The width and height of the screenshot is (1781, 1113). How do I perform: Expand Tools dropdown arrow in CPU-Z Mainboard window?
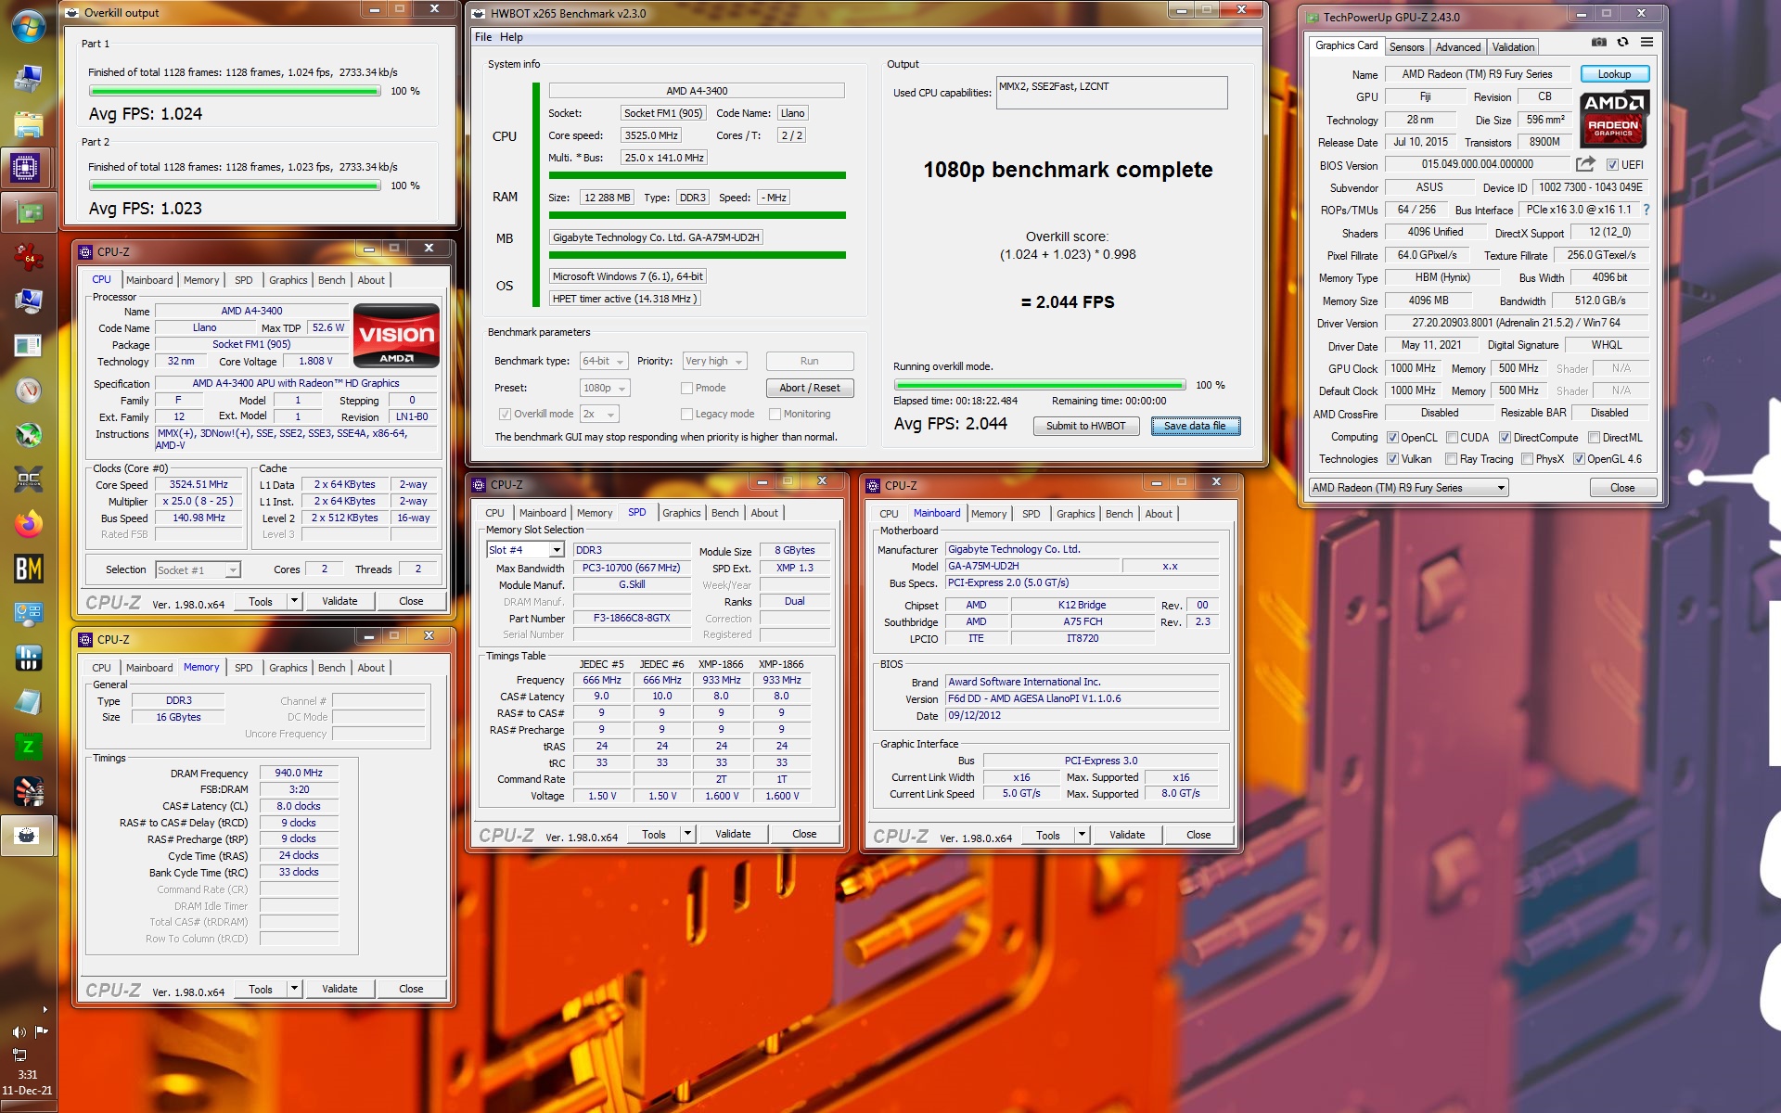coord(1082,835)
